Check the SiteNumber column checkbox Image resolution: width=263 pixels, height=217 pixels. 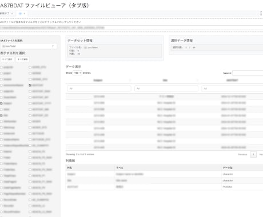pyautogui.click(x=1, y=122)
